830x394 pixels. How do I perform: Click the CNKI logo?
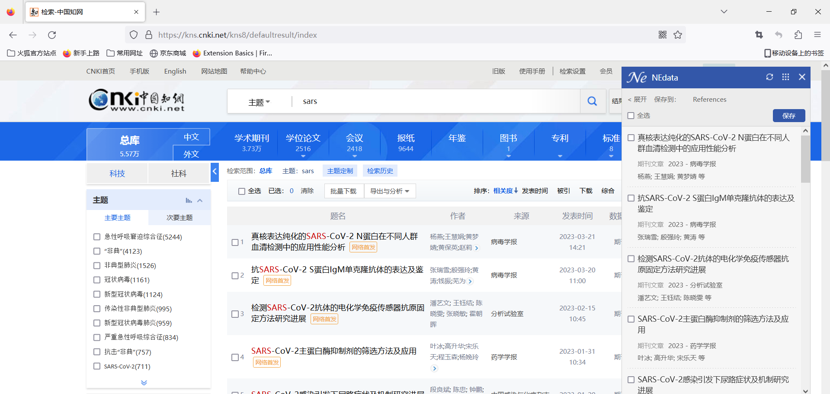pos(137,100)
